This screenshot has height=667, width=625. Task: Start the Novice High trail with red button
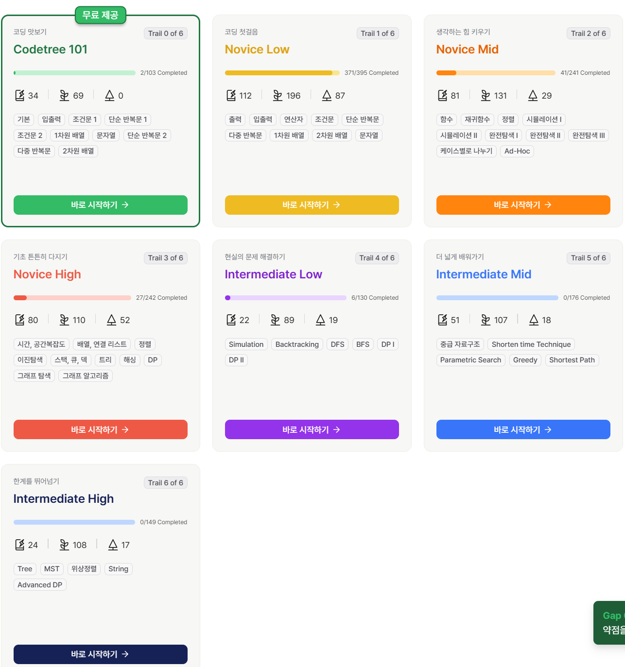tap(101, 429)
